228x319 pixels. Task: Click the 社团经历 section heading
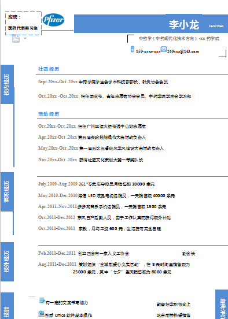click(x=49, y=69)
